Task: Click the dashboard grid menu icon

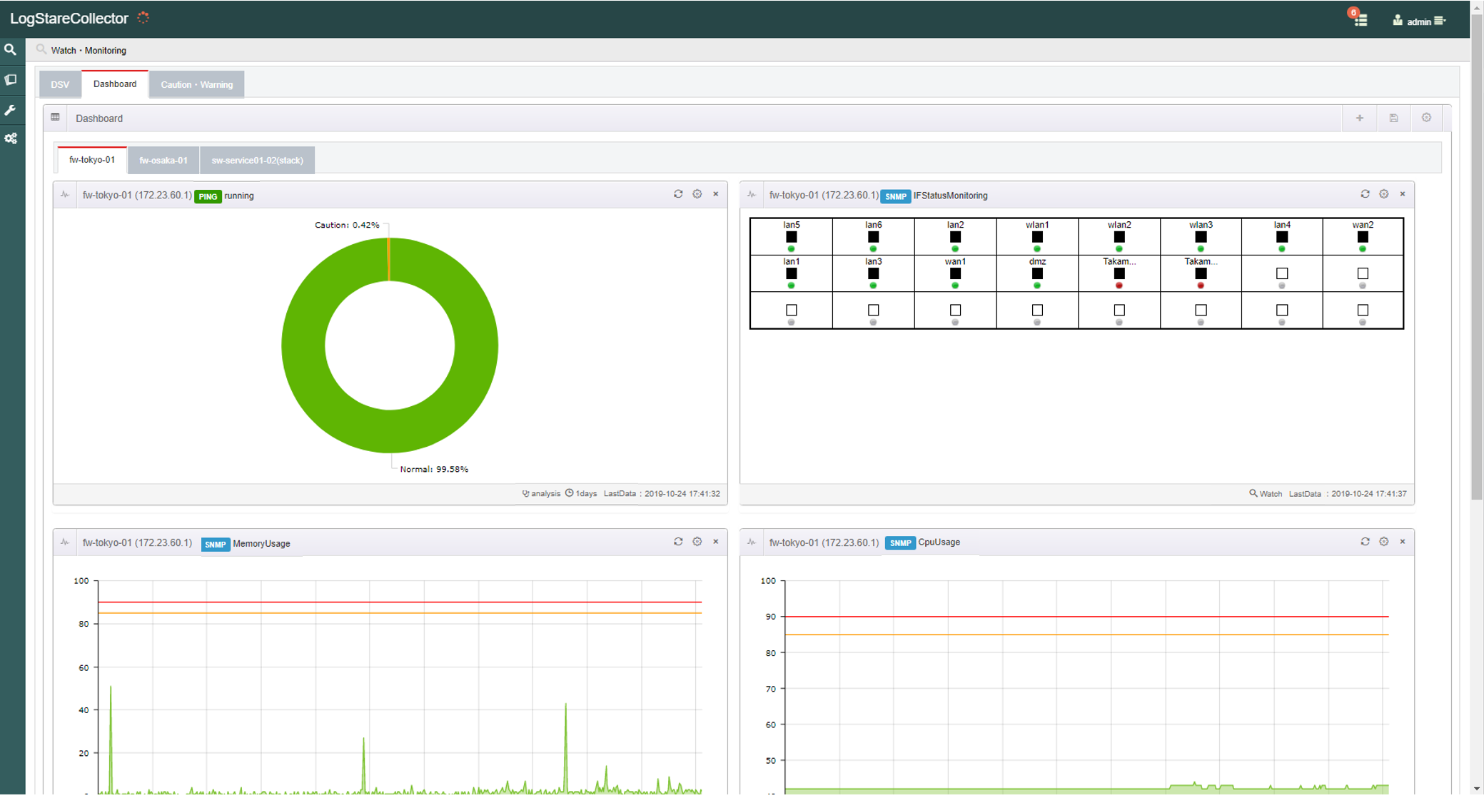Action: [x=55, y=118]
